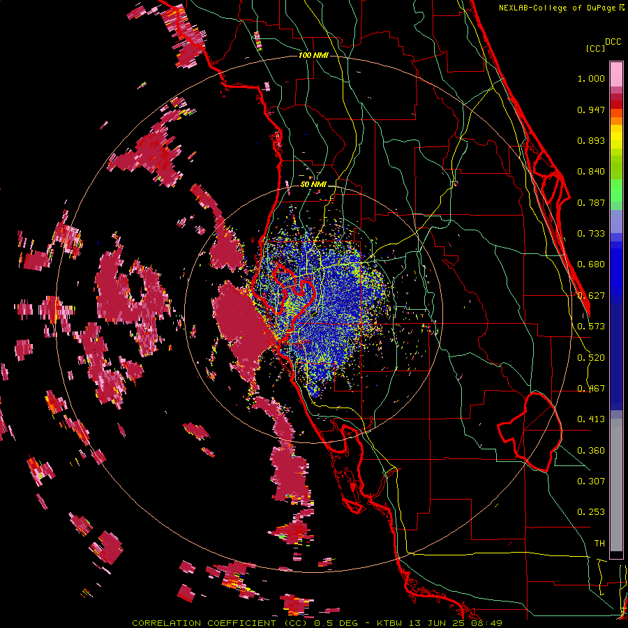Click the 0.413 legend value
This screenshot has height=628, width=628.
point(591,419)
